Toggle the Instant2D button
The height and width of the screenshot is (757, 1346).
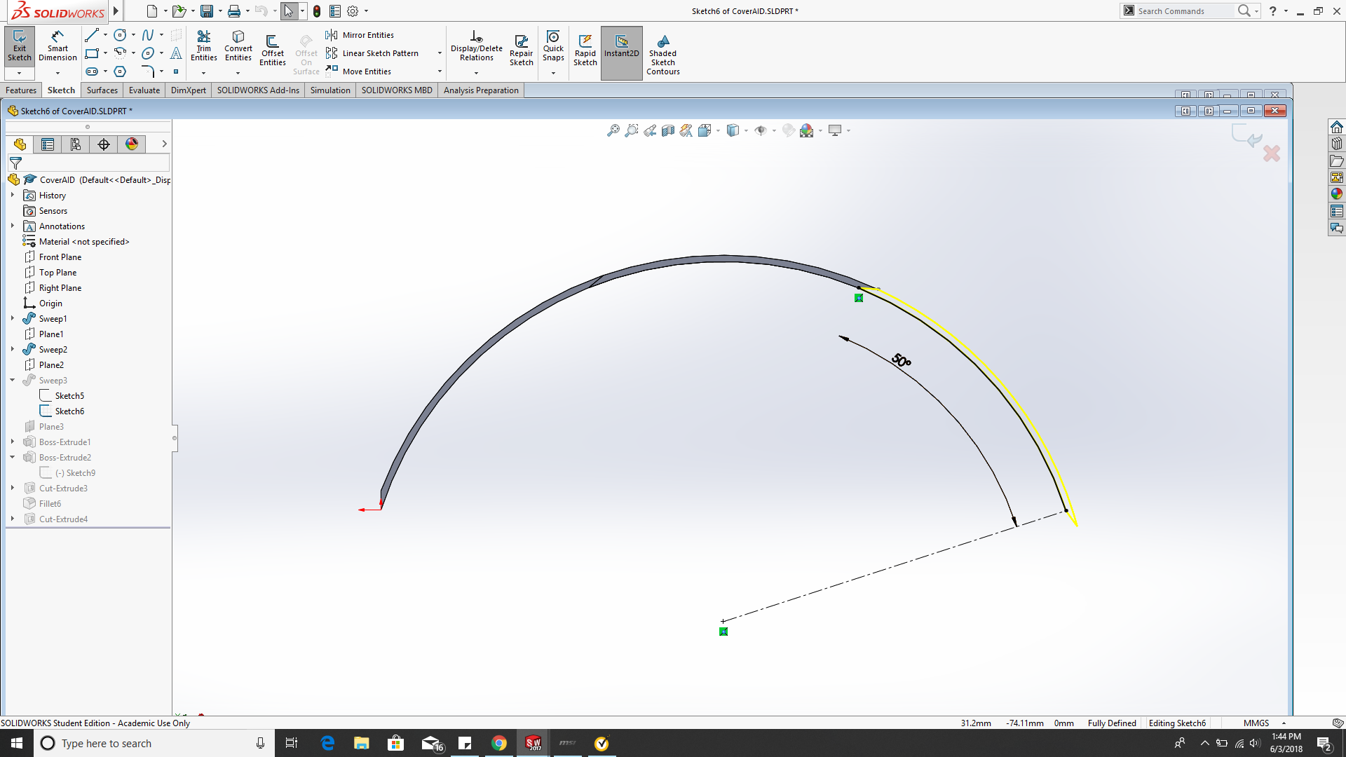621,53
